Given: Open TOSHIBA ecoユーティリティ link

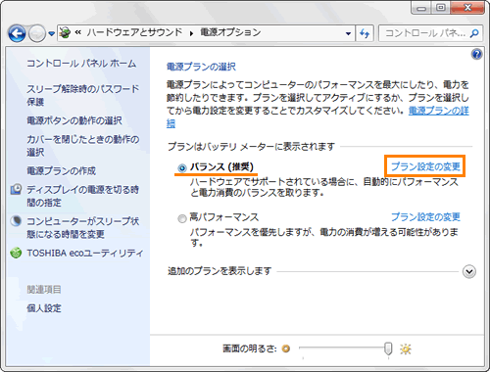Looking at the screenshot, I should tap(85, 253).
